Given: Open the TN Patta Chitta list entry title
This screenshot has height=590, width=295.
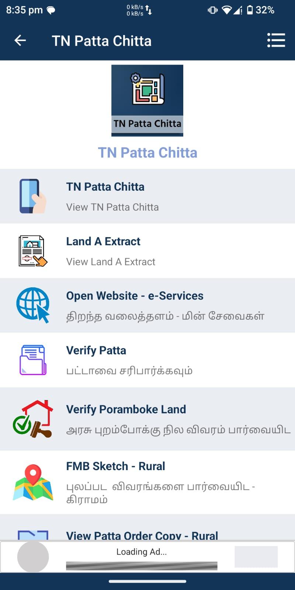Looking at the screenshot, I should tap(105, 187).
